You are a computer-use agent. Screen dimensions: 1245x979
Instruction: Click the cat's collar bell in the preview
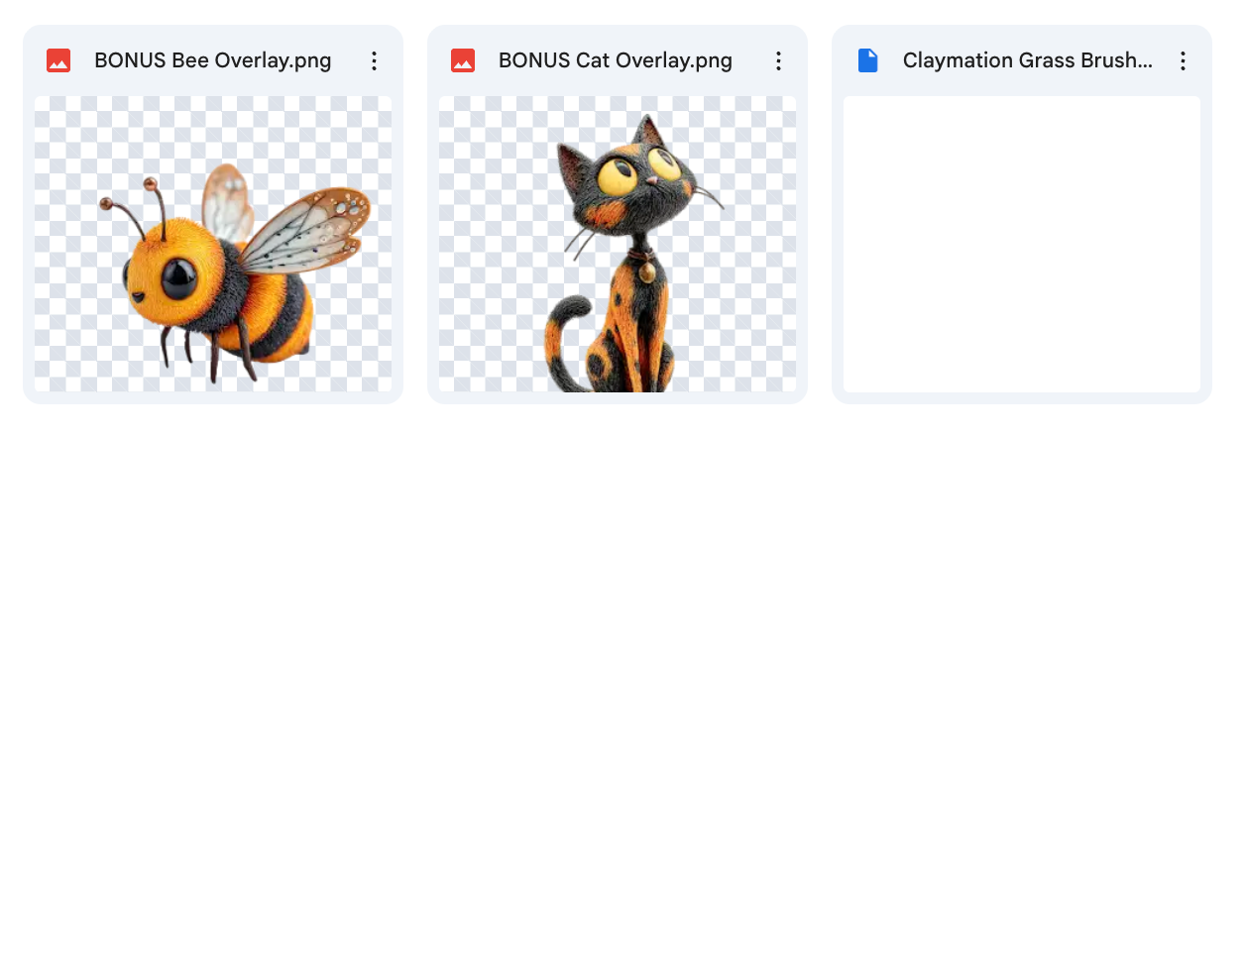(646, 270)
